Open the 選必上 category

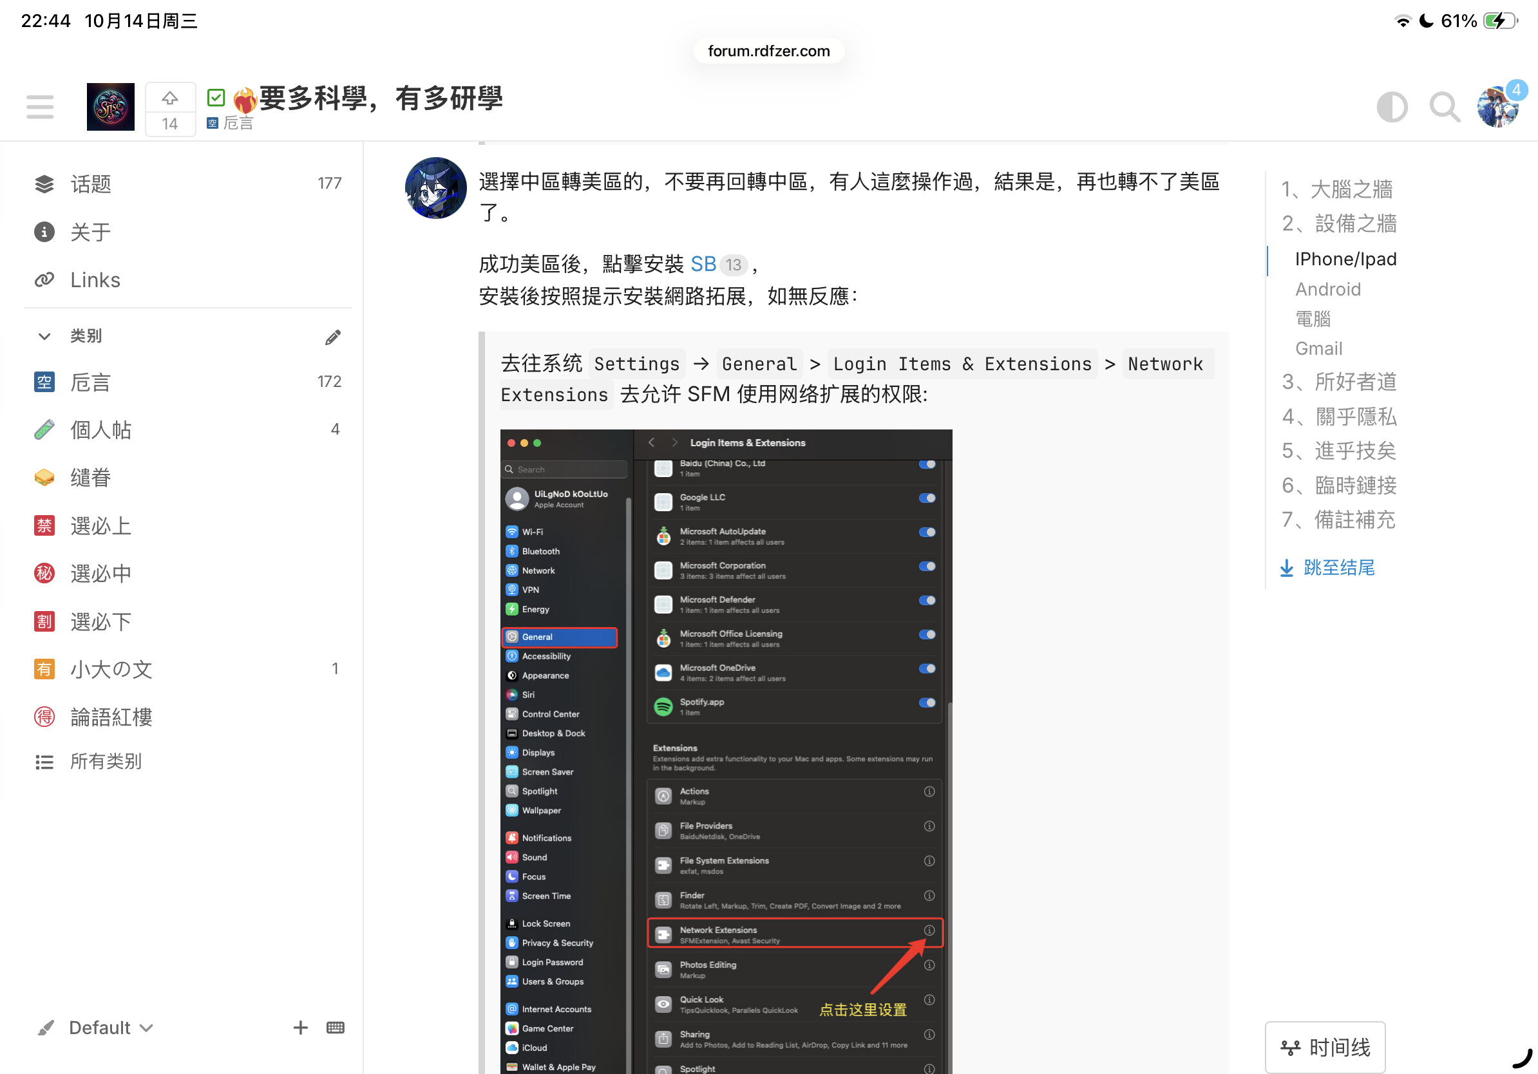point(187,525)
